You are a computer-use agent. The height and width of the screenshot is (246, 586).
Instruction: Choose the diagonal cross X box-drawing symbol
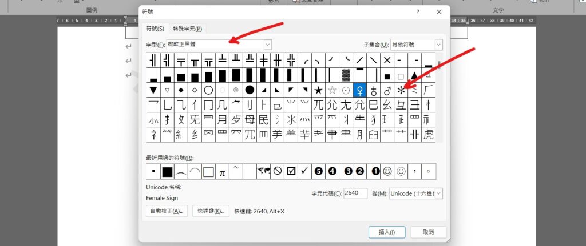[x=387, y=60]
